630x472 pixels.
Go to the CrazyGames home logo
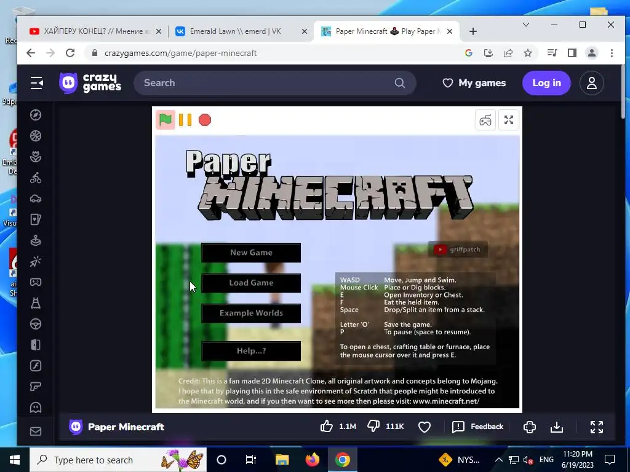(90, 83)
